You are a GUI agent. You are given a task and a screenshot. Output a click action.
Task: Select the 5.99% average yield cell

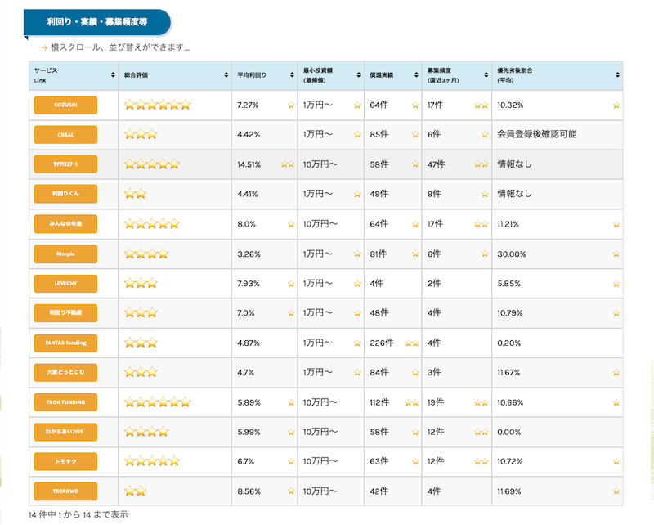click(264, 432)
